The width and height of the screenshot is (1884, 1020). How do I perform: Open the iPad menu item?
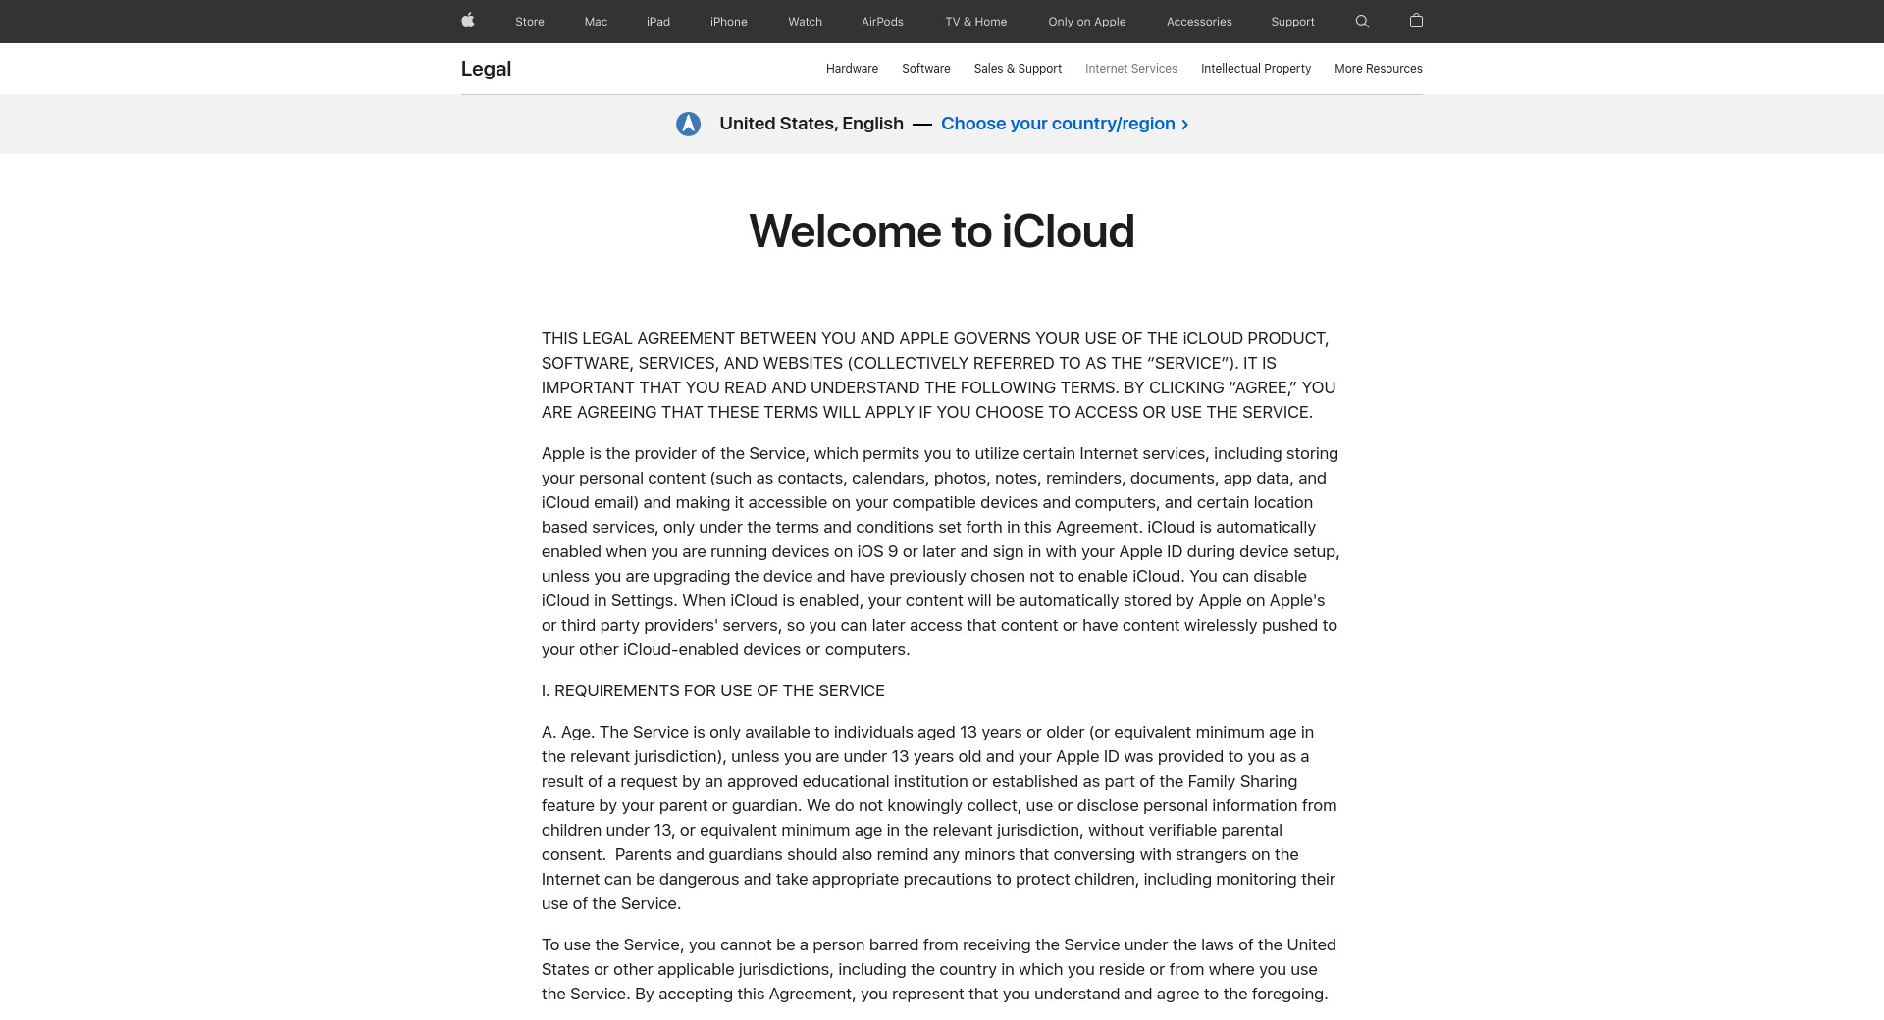[x=658, y=22]
